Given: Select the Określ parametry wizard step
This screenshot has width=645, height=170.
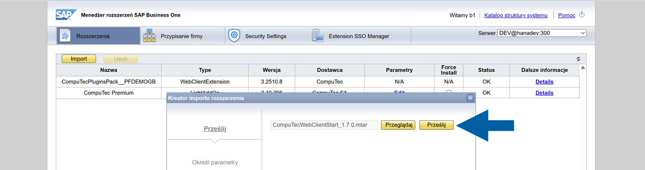Looking at the screenshot, I should (x=215, y=162).
